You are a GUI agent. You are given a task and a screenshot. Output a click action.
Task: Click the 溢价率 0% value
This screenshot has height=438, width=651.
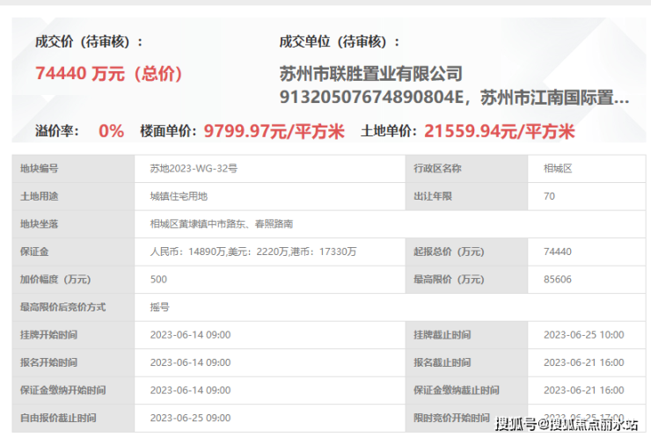click(x=111, y=131)
